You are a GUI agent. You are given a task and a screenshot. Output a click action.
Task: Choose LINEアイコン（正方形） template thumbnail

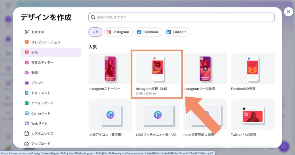[x=110, y=115]
